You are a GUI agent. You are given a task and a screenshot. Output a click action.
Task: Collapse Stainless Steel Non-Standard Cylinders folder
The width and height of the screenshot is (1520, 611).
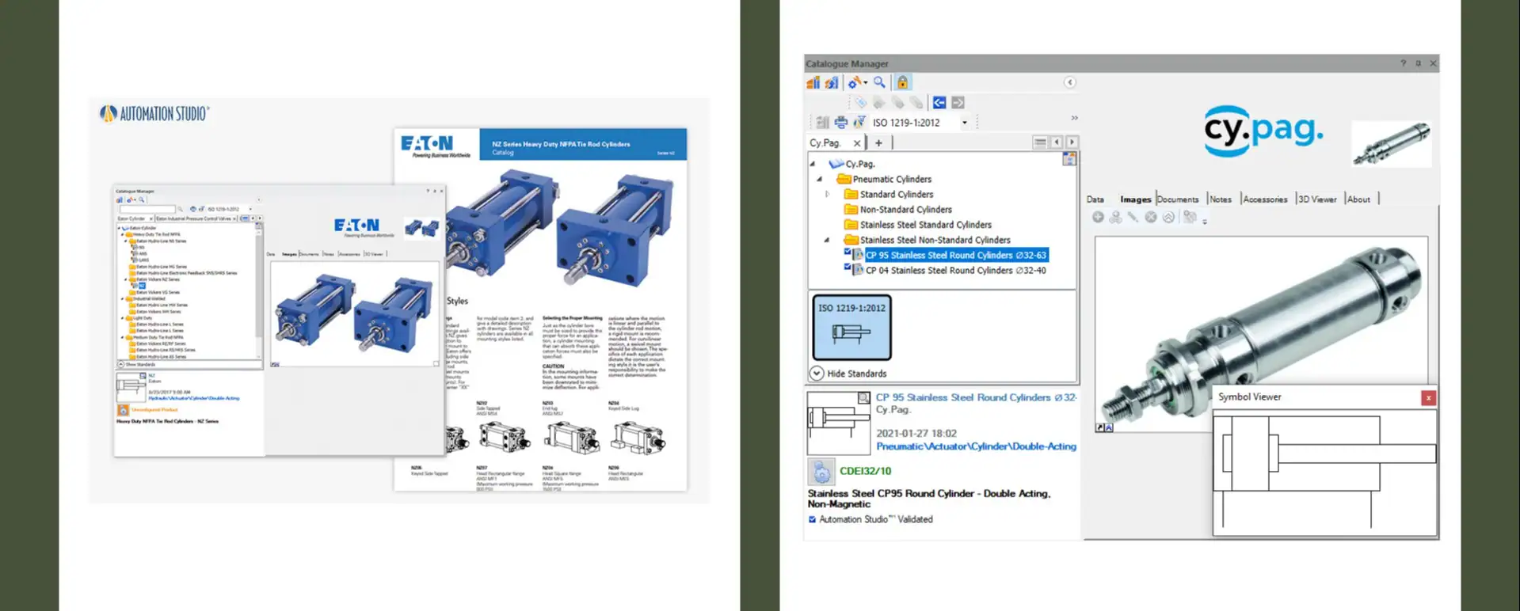click(828, 240)
